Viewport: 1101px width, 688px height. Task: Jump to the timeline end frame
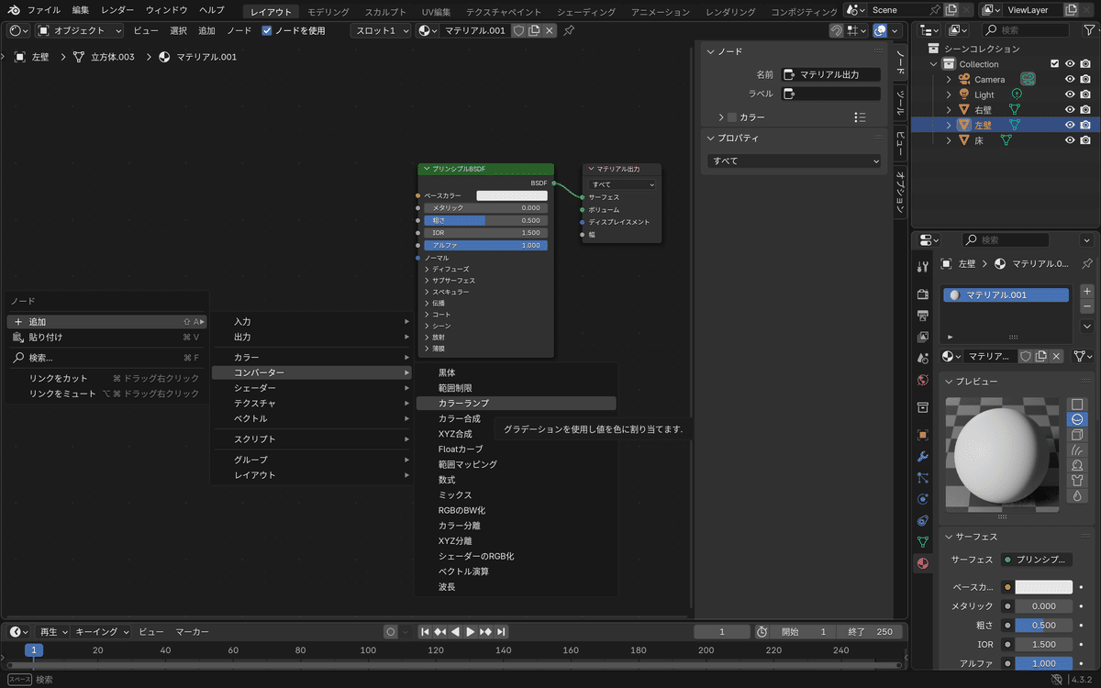501,632
